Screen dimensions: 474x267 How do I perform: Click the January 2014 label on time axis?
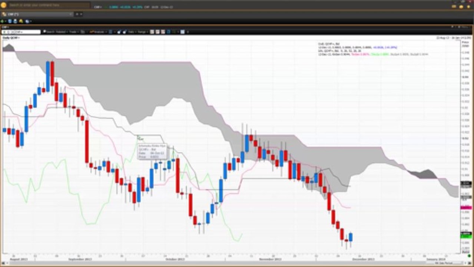coord(435,260)
